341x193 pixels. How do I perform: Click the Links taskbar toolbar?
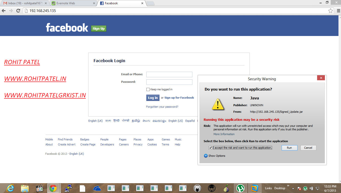(268, 188)
